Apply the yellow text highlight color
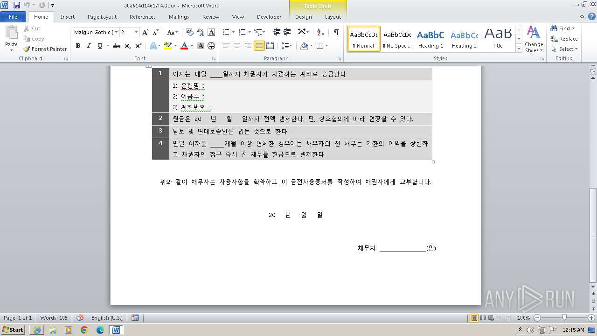597x336 pixels. coord(168,46)
